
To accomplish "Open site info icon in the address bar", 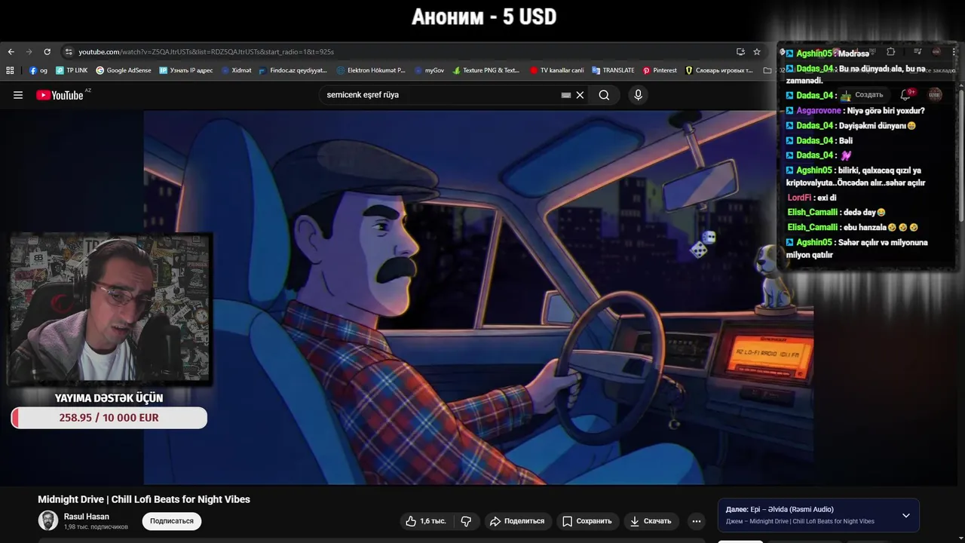I will [x=69, y=52].
